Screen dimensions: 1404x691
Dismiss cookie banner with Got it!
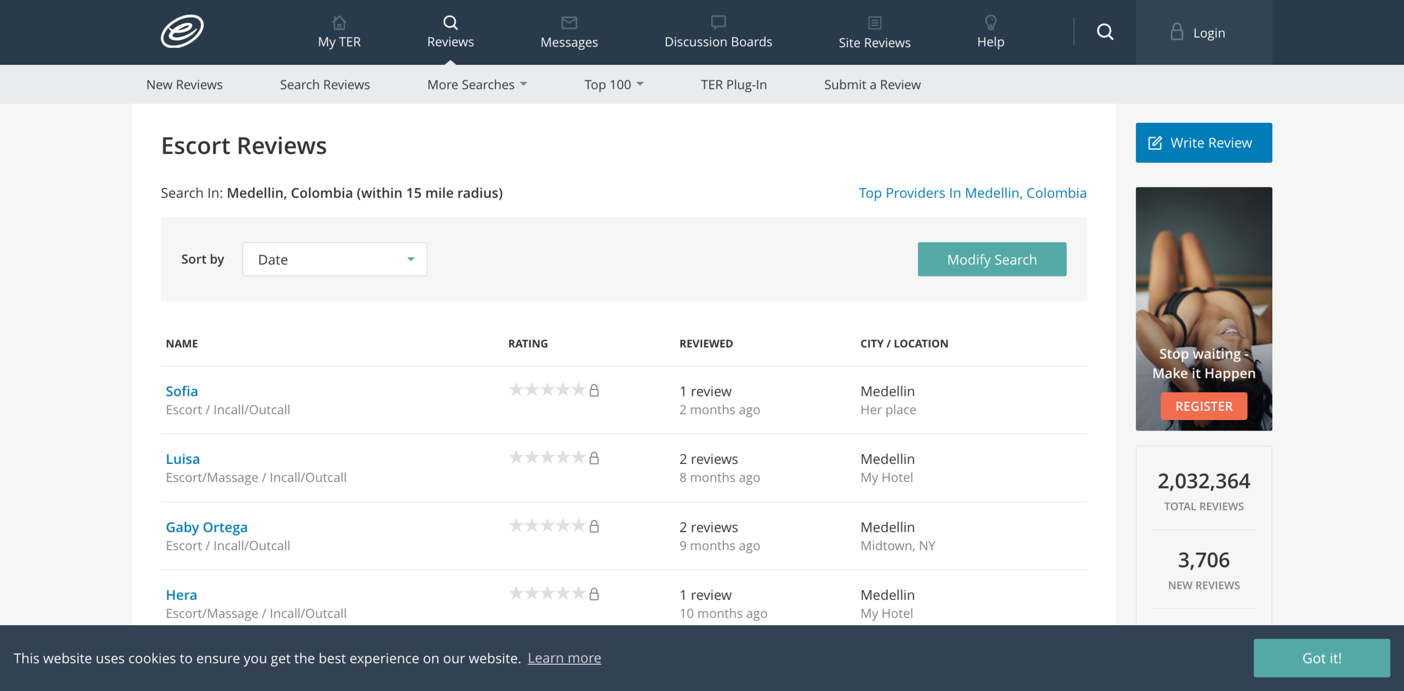tap(1321, 658)
